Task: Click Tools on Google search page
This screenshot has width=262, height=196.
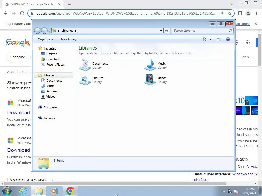Action: (x=245, y=57)
